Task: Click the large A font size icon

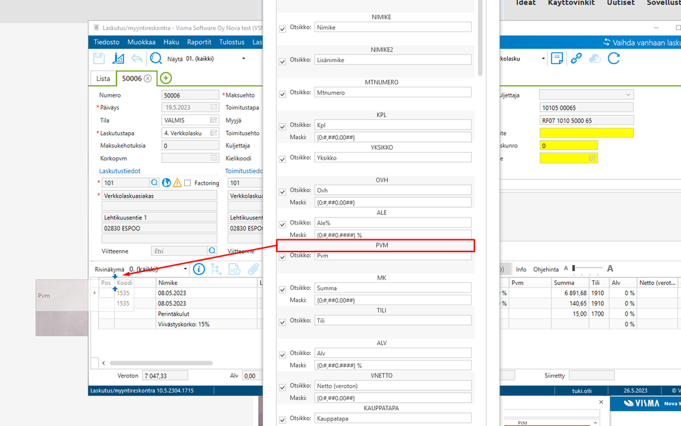Action: pyautogui.click(x=610, y=269)
